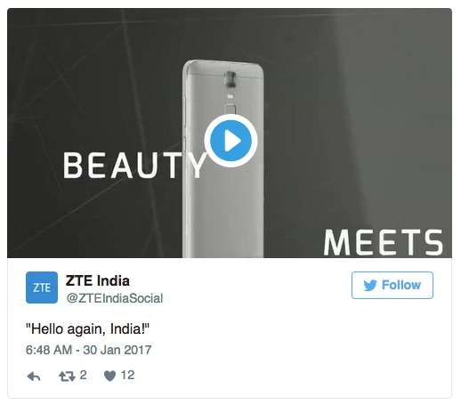Click the phone's LED flash in the video
This screenshot has width=461, height=405.
[x=230, y=96]
